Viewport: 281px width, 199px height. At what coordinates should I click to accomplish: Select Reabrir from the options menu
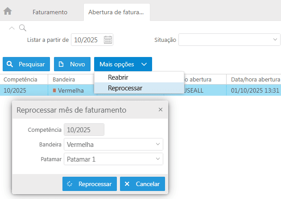[118, 77]
